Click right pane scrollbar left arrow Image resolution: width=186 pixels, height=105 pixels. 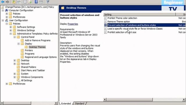[105, 99]
